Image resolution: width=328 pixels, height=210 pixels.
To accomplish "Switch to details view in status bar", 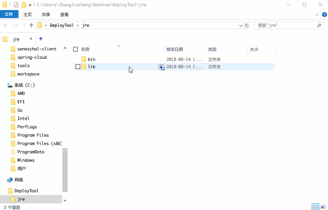I will (316, 207).
